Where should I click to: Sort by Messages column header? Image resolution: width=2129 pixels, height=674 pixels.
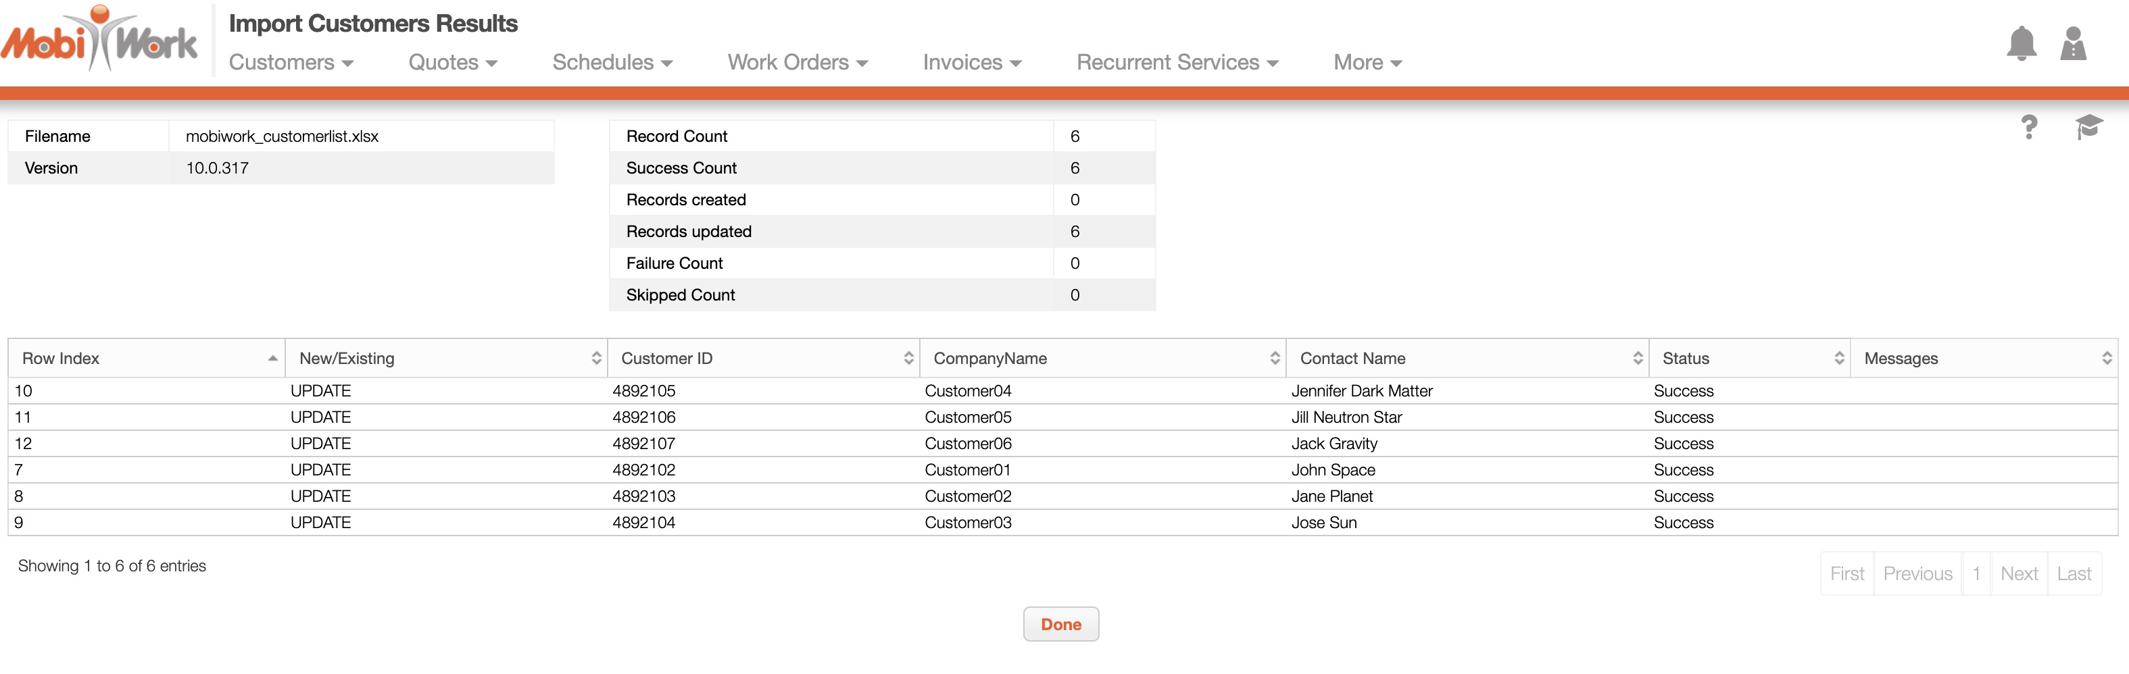point(1984,359)
